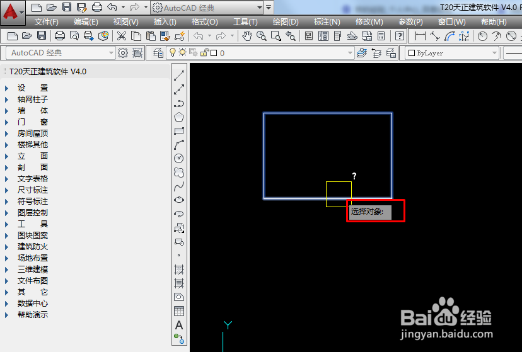Open the 绘图(D) menu
Screen dimensions: 522x352
click(286, 22)
